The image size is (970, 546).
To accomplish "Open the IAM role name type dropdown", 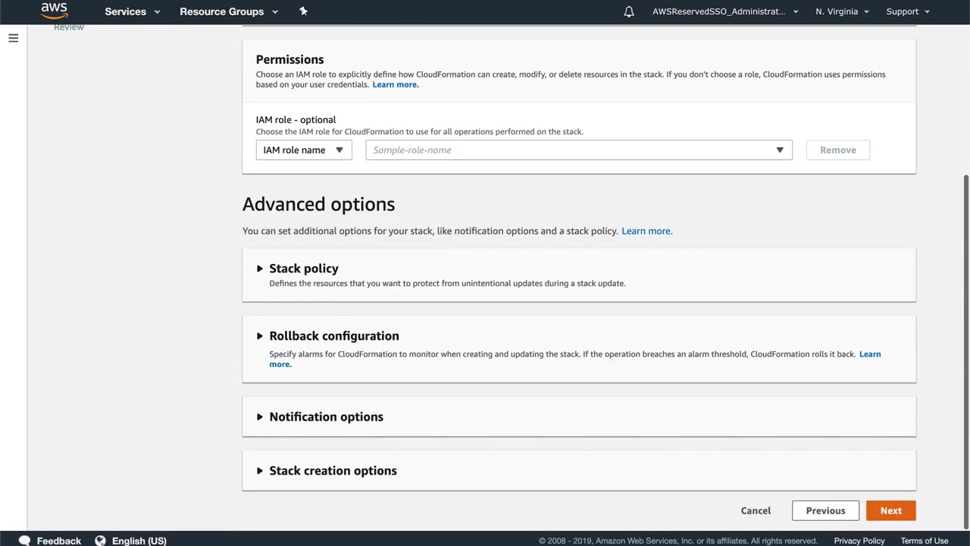I will 303,150.
